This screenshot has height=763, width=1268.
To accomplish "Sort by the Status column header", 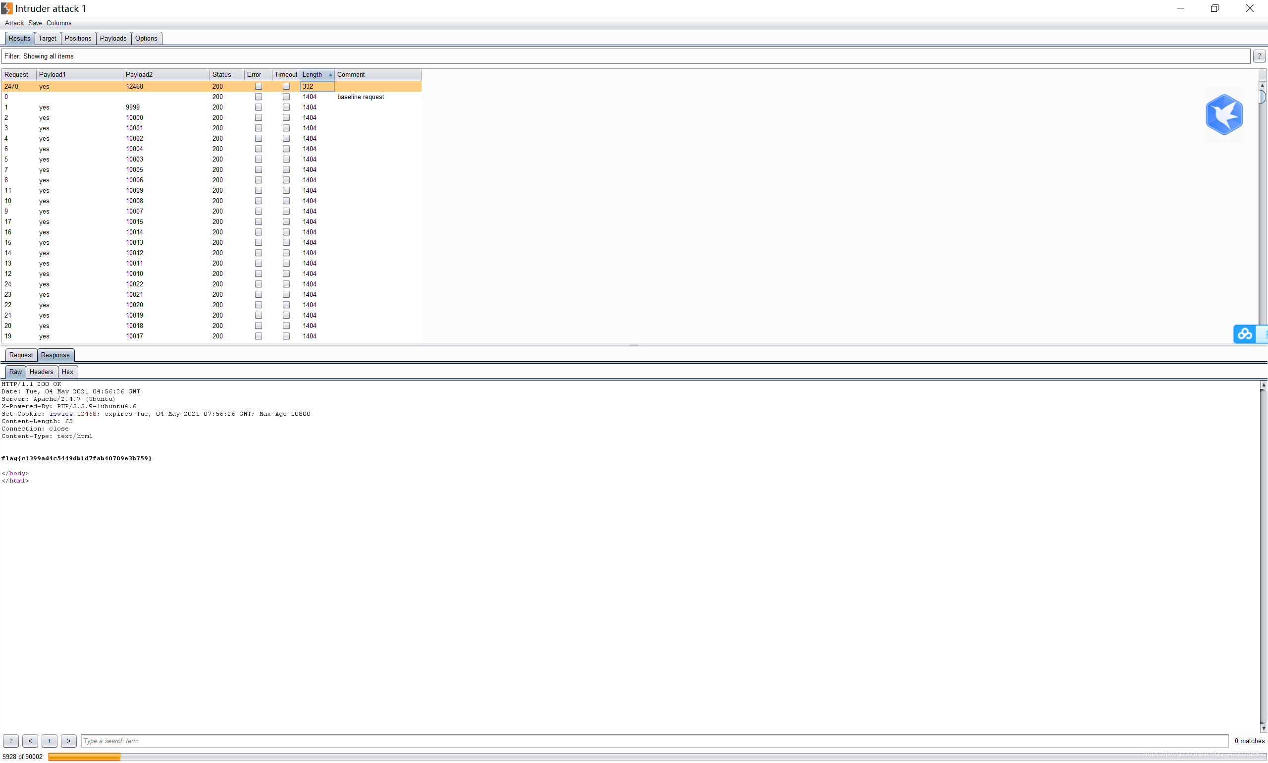I will point(227,74).
